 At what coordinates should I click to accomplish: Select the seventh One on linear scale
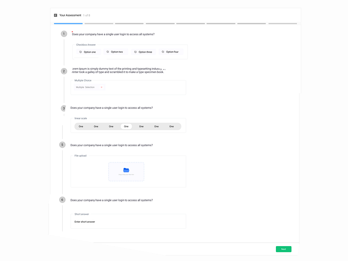pyautogui.click(x=172, y=126)
